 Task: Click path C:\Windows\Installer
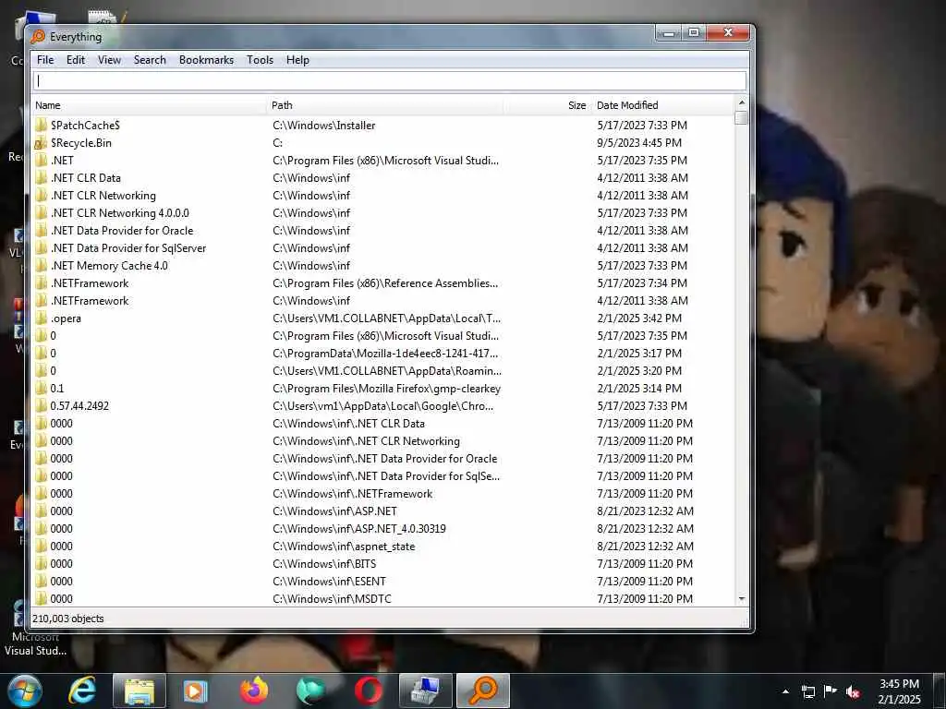click(x=324, y=126)
